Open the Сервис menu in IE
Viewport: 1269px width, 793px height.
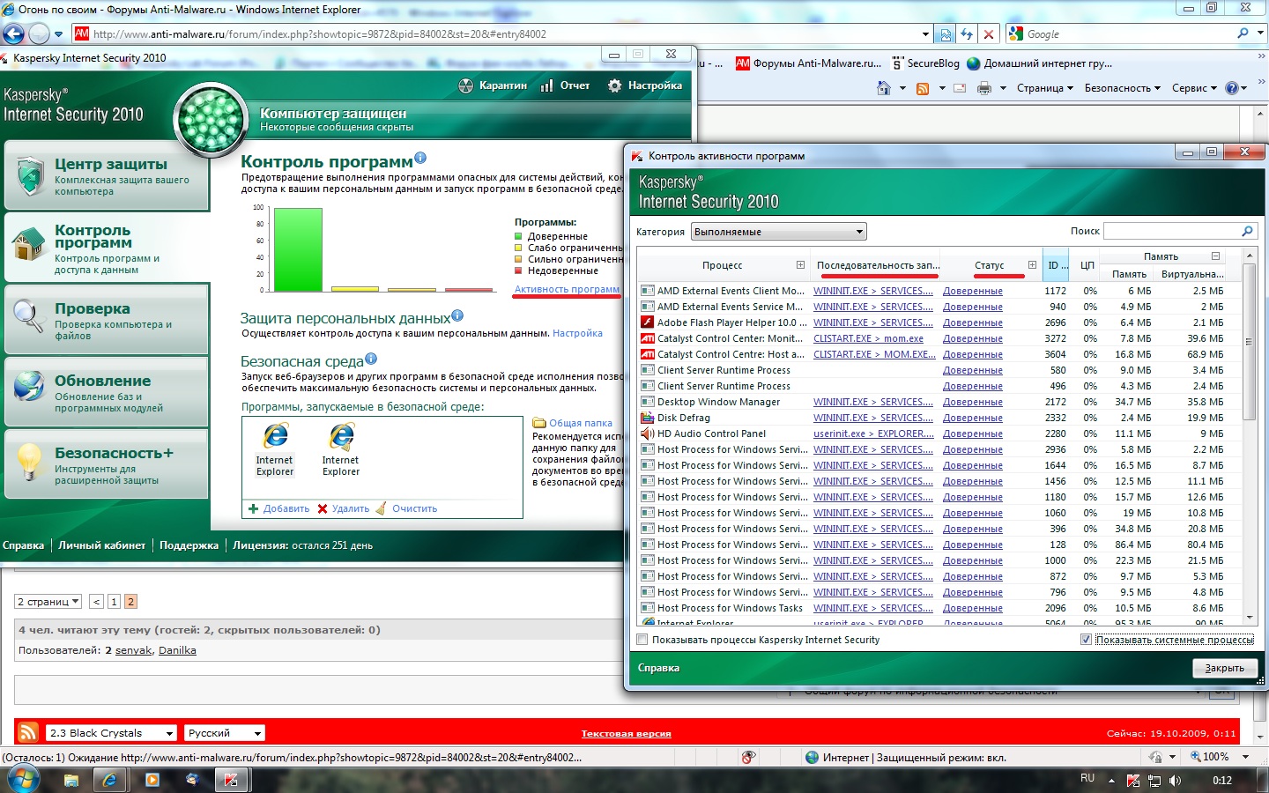[1194, 88]
